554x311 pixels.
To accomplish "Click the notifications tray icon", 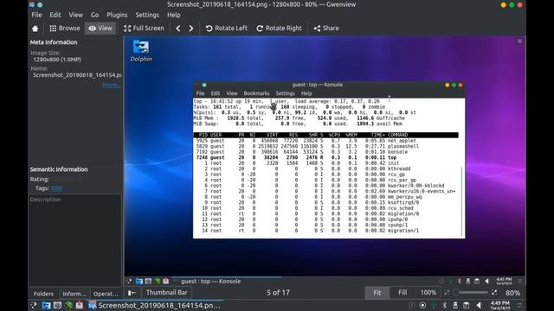I will [412, 305].
